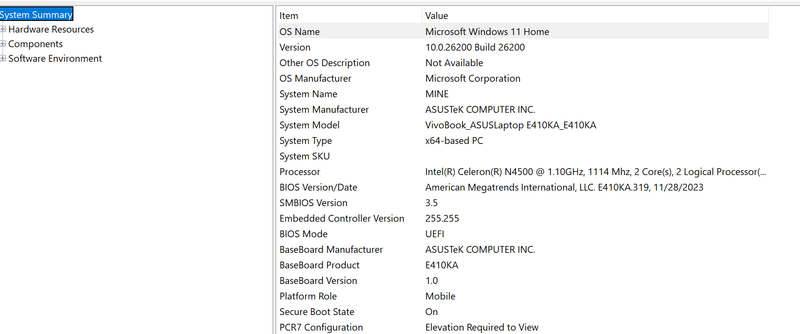Viewport: 800px width, 334px height.
Task: Select Hardware Resources label in tree
Action: click(51, 29)
